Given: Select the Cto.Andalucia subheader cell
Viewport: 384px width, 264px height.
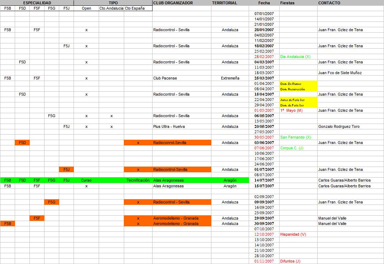Looking at the screenshot, I should [x=111, y=8].
